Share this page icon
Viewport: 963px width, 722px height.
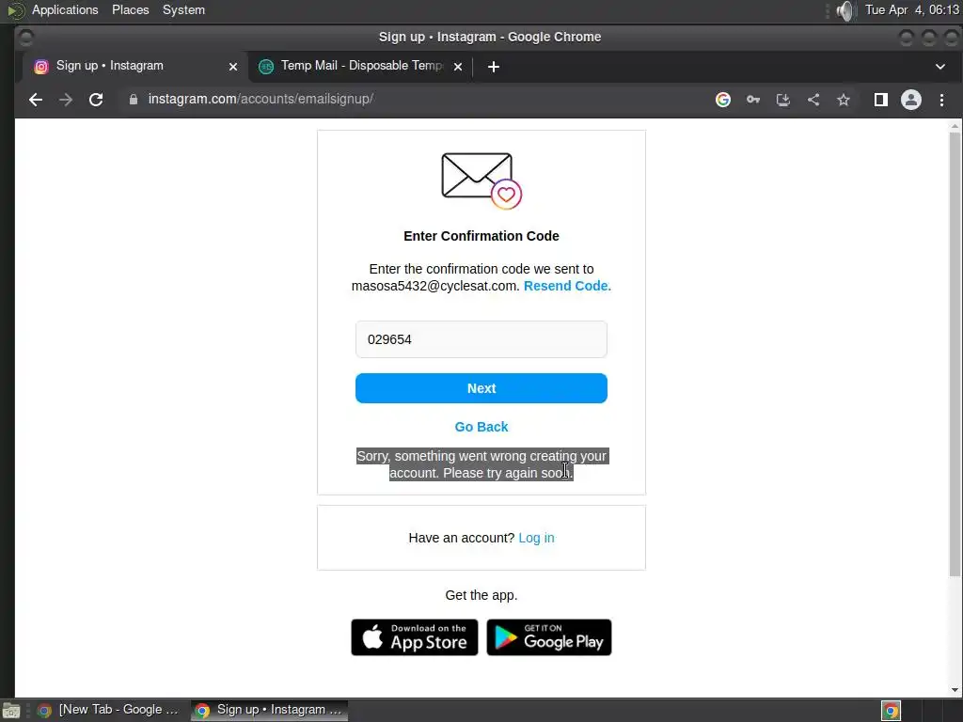tap(813, 100)
